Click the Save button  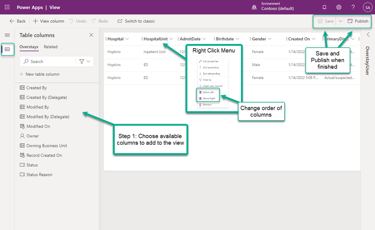click(x=325, y=21)
